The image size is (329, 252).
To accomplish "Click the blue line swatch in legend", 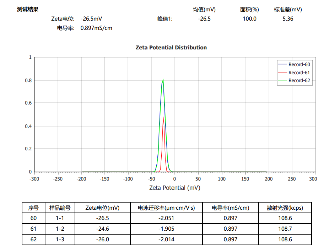I will 282,65.
